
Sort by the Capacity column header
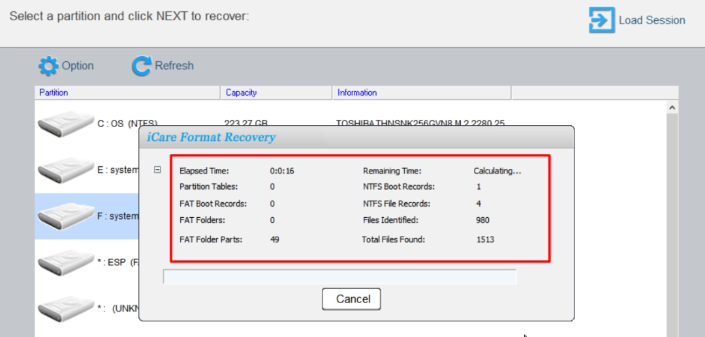click(x=276, y=93)
